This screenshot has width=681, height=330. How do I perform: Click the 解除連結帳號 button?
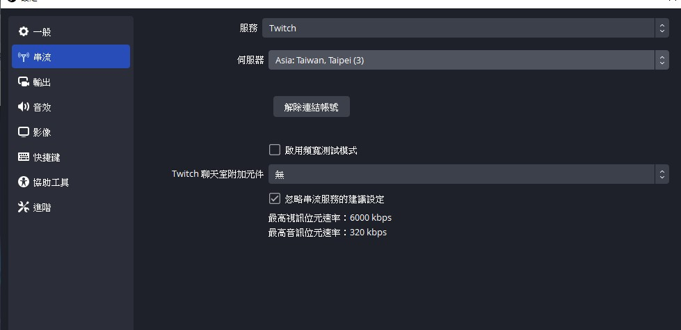click(x=312, y=107)
